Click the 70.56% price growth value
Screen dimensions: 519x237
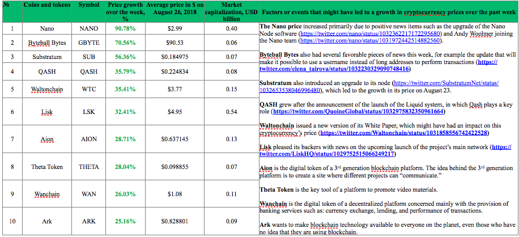pos(125,43)
